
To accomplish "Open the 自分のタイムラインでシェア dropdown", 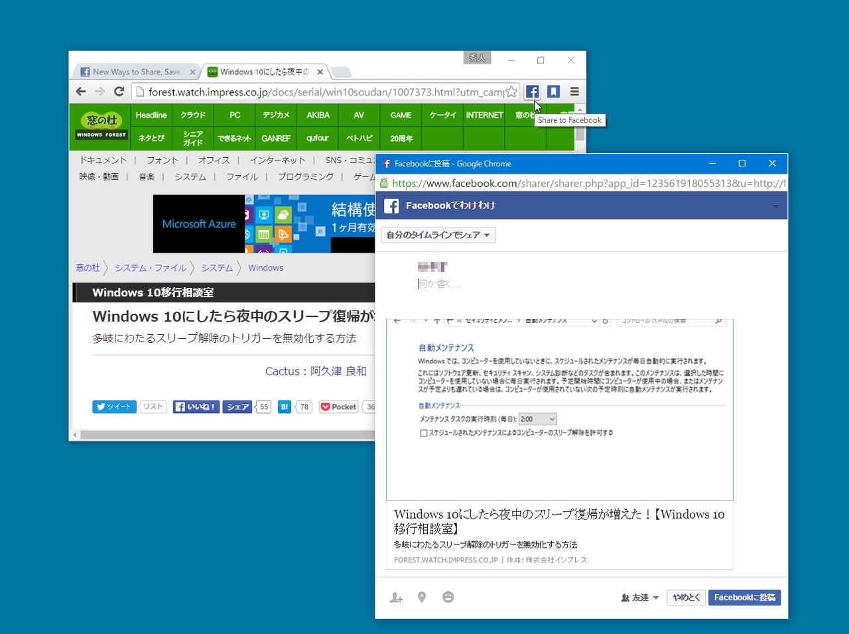I will point(438,235).
